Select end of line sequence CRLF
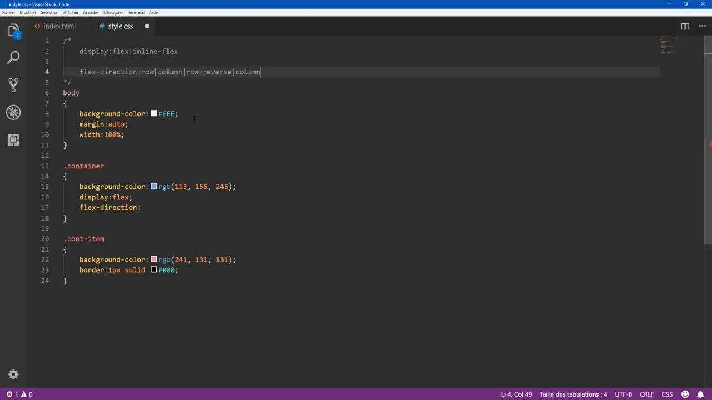The height and width of the screenshot is (400, 712). [x=646, y=394]
